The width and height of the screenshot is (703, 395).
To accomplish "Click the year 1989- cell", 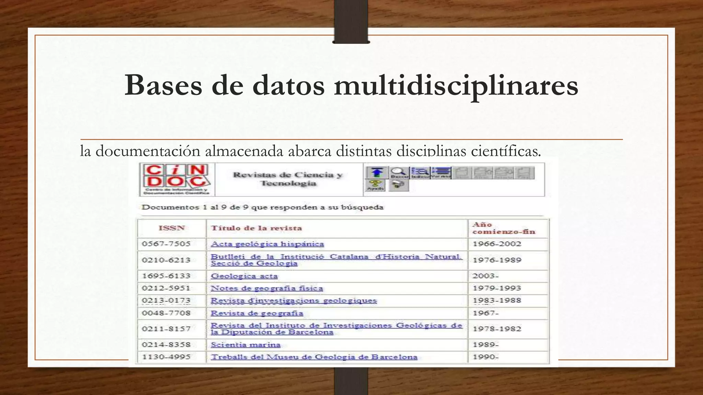I will click(x=508, y=345).
